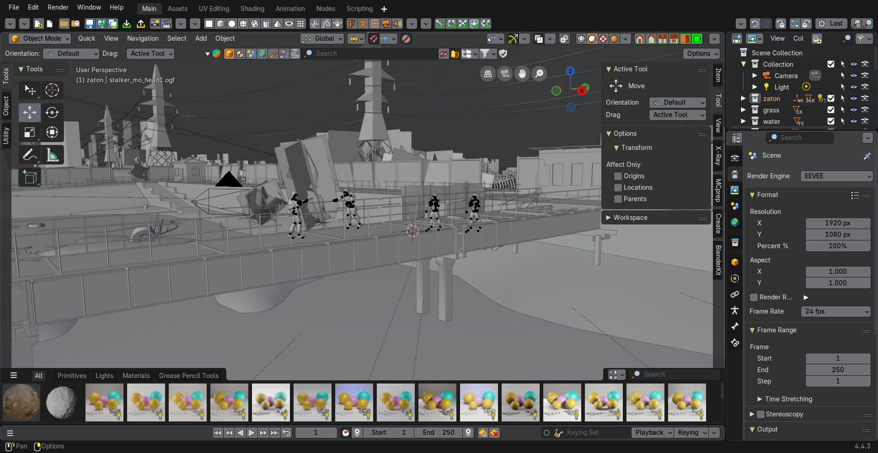Screen dimensions: 878x453
Task: Enable Affect Only Locations checkbox
Action: (x=618, y=187)
